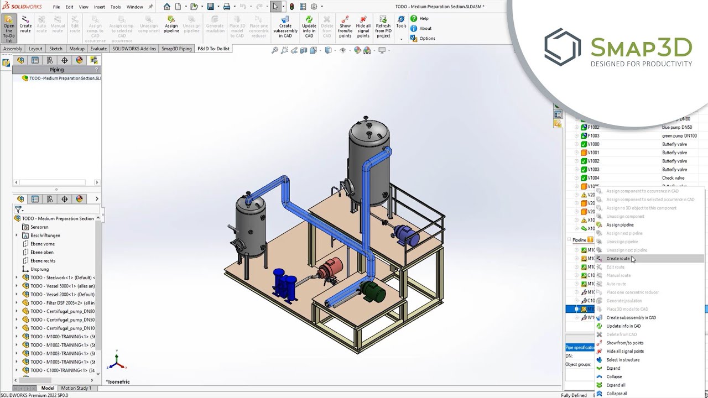Open the Help icon in ribbon
The image size is (708, 398).
click(414, 18)
